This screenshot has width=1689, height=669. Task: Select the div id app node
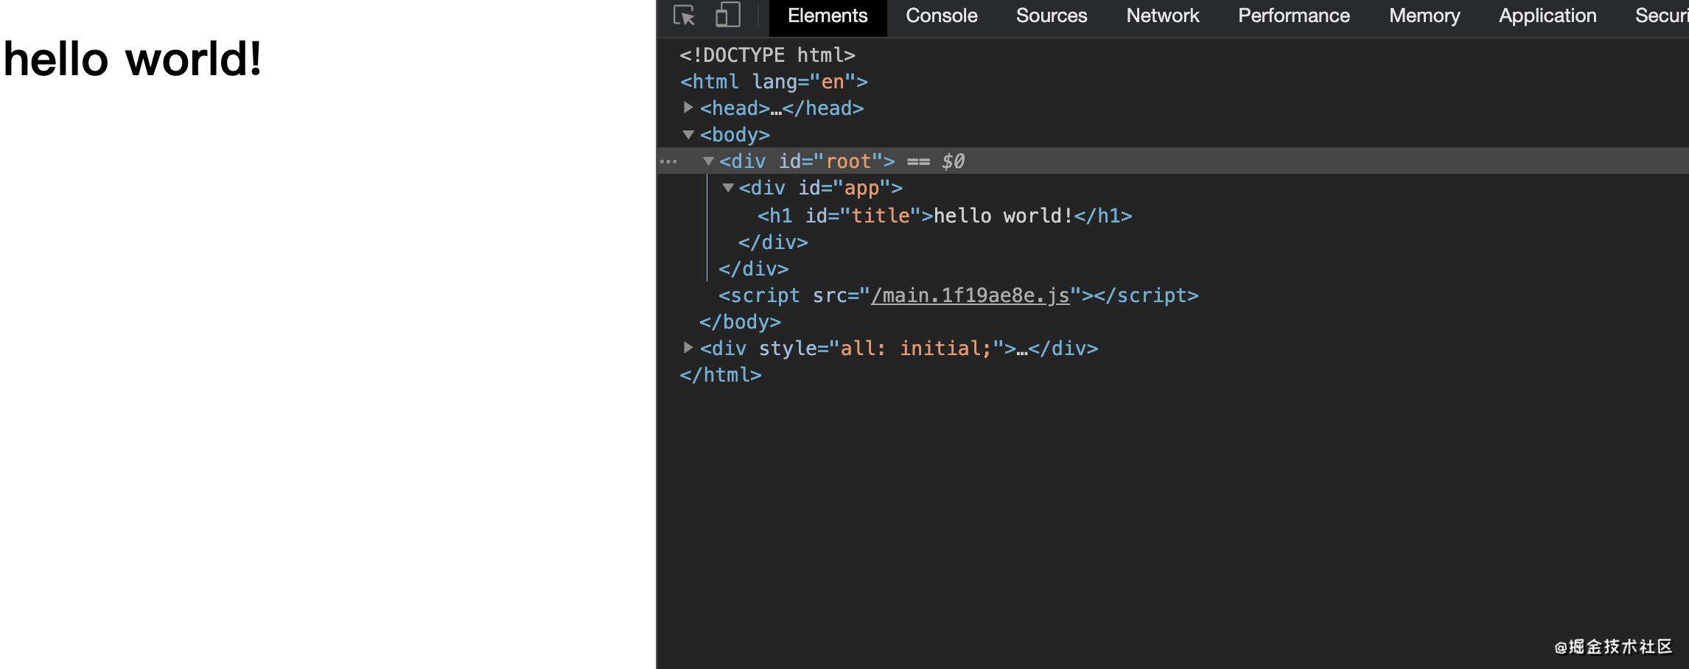click(821, 188)
